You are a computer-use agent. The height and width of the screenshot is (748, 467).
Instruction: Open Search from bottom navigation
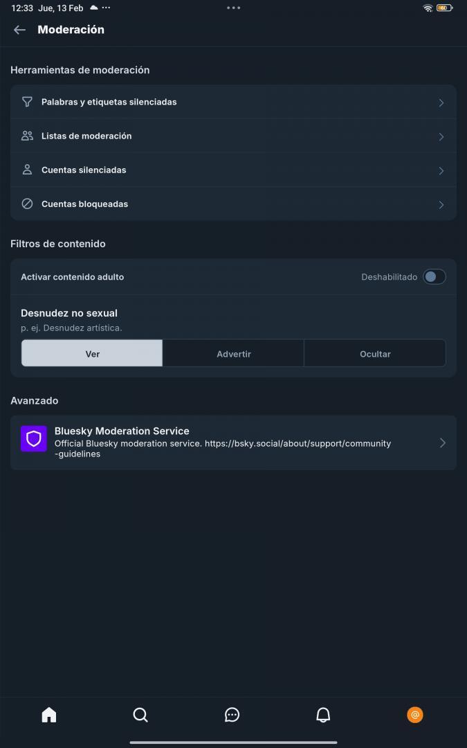click(140, 715)
